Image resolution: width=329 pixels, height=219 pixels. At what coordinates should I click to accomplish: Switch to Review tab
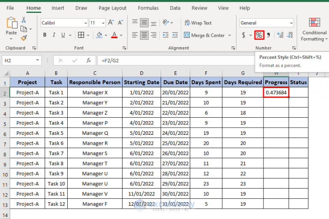[199, 8]
